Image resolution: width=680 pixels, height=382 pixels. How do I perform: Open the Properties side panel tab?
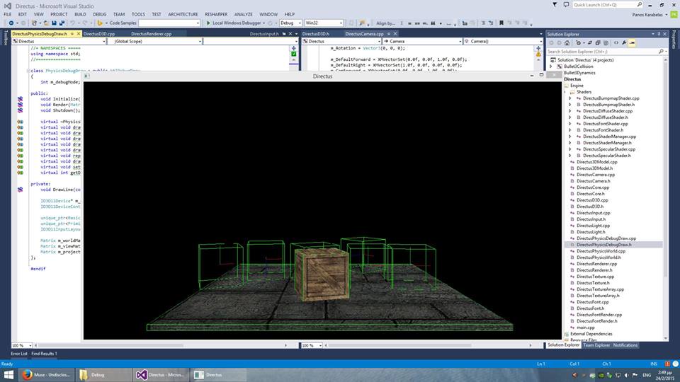pyautogui.click(x=674, y=39)
